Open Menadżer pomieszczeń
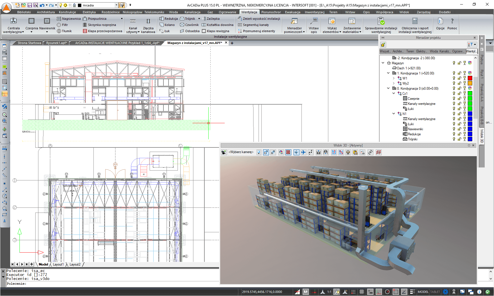494x296 pixels. 294,25
